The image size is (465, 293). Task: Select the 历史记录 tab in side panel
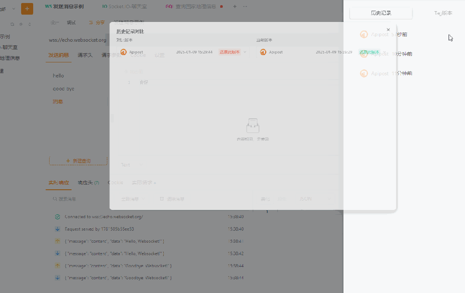point(381,13)
